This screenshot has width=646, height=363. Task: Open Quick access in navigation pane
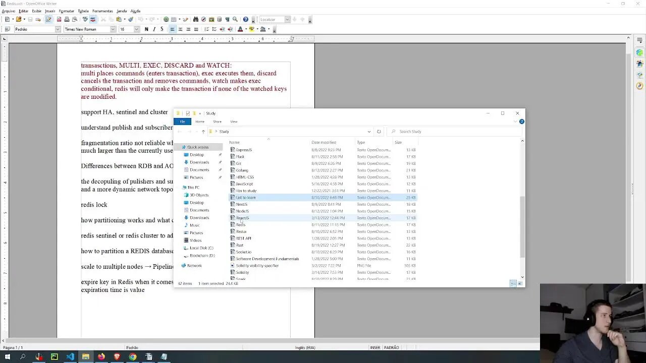(x=198, y=147)
